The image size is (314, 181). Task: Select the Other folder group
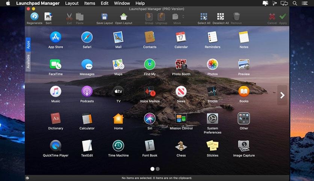(x=244, y=119)
